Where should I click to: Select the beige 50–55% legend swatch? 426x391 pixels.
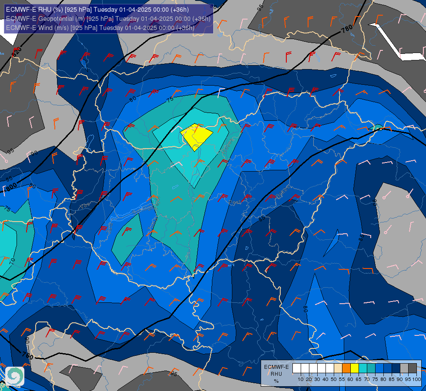(x=338, y=368)
